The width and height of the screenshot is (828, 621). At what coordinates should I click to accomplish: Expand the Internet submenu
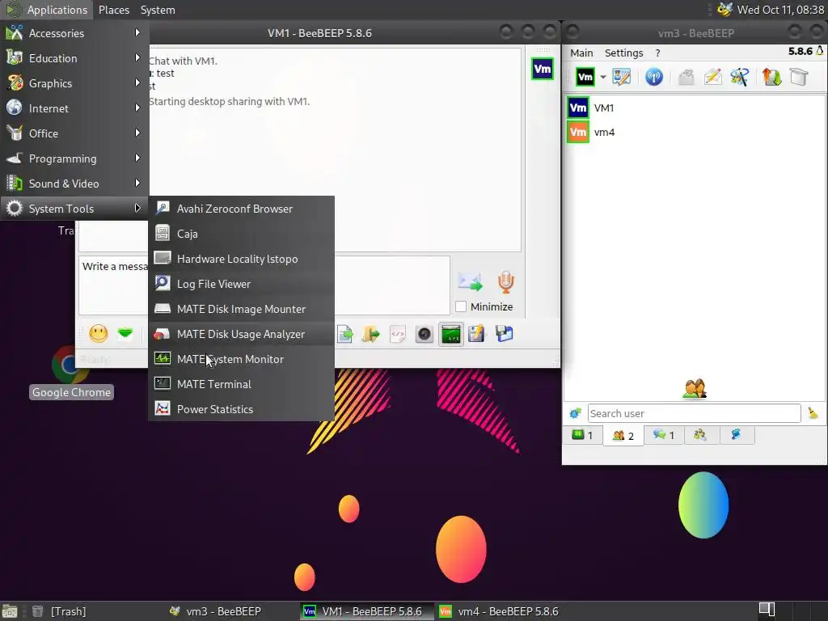(x=74, y=108)
